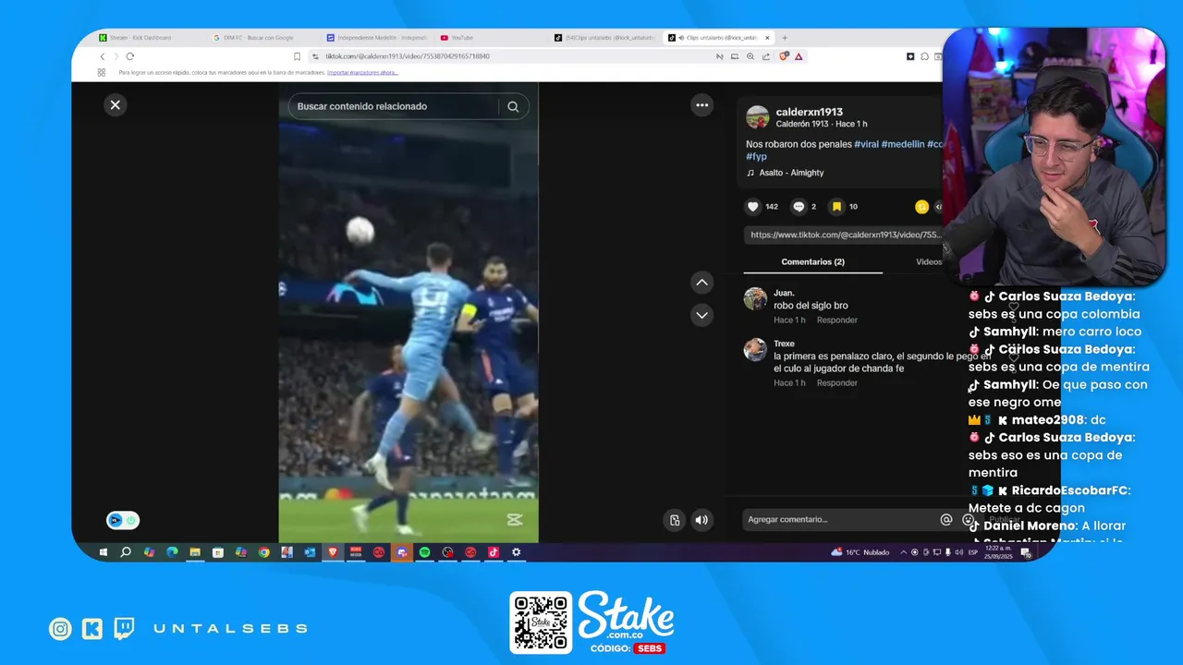1183x665 pixels.
Task: Click the #fyp hashtag
Action: click(x=756, y=157)
